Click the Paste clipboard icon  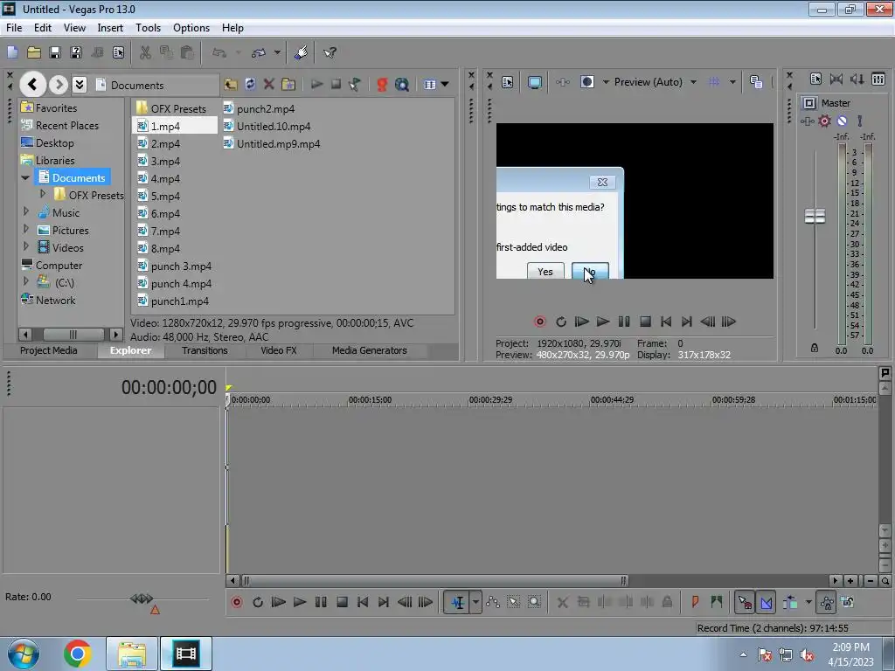187,52
